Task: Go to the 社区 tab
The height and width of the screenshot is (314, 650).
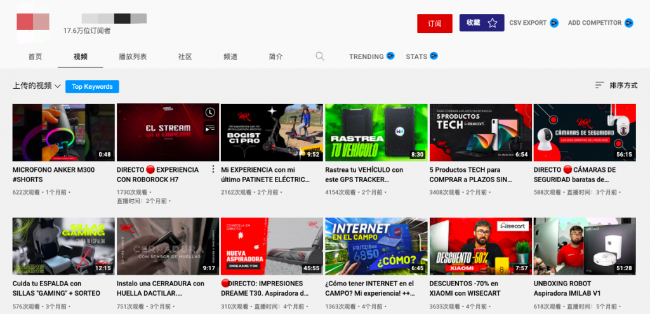Action: (x=185, y=56)
